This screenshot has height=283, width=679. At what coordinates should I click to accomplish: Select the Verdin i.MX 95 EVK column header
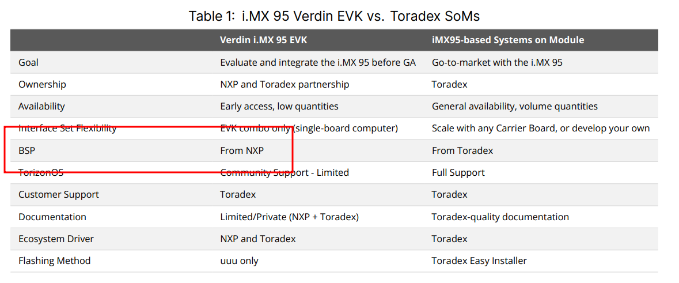point(268,40)
